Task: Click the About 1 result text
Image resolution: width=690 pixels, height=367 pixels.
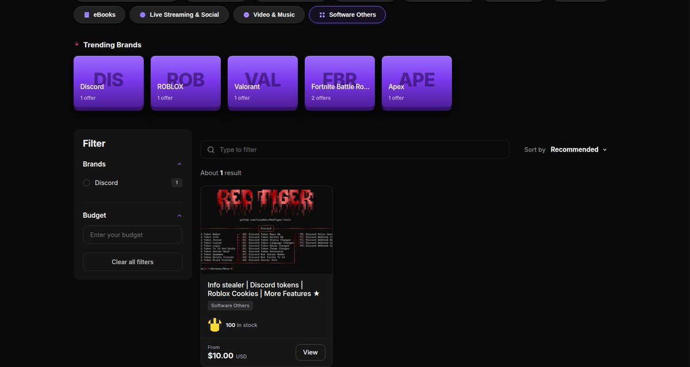Action: point(221,173)
